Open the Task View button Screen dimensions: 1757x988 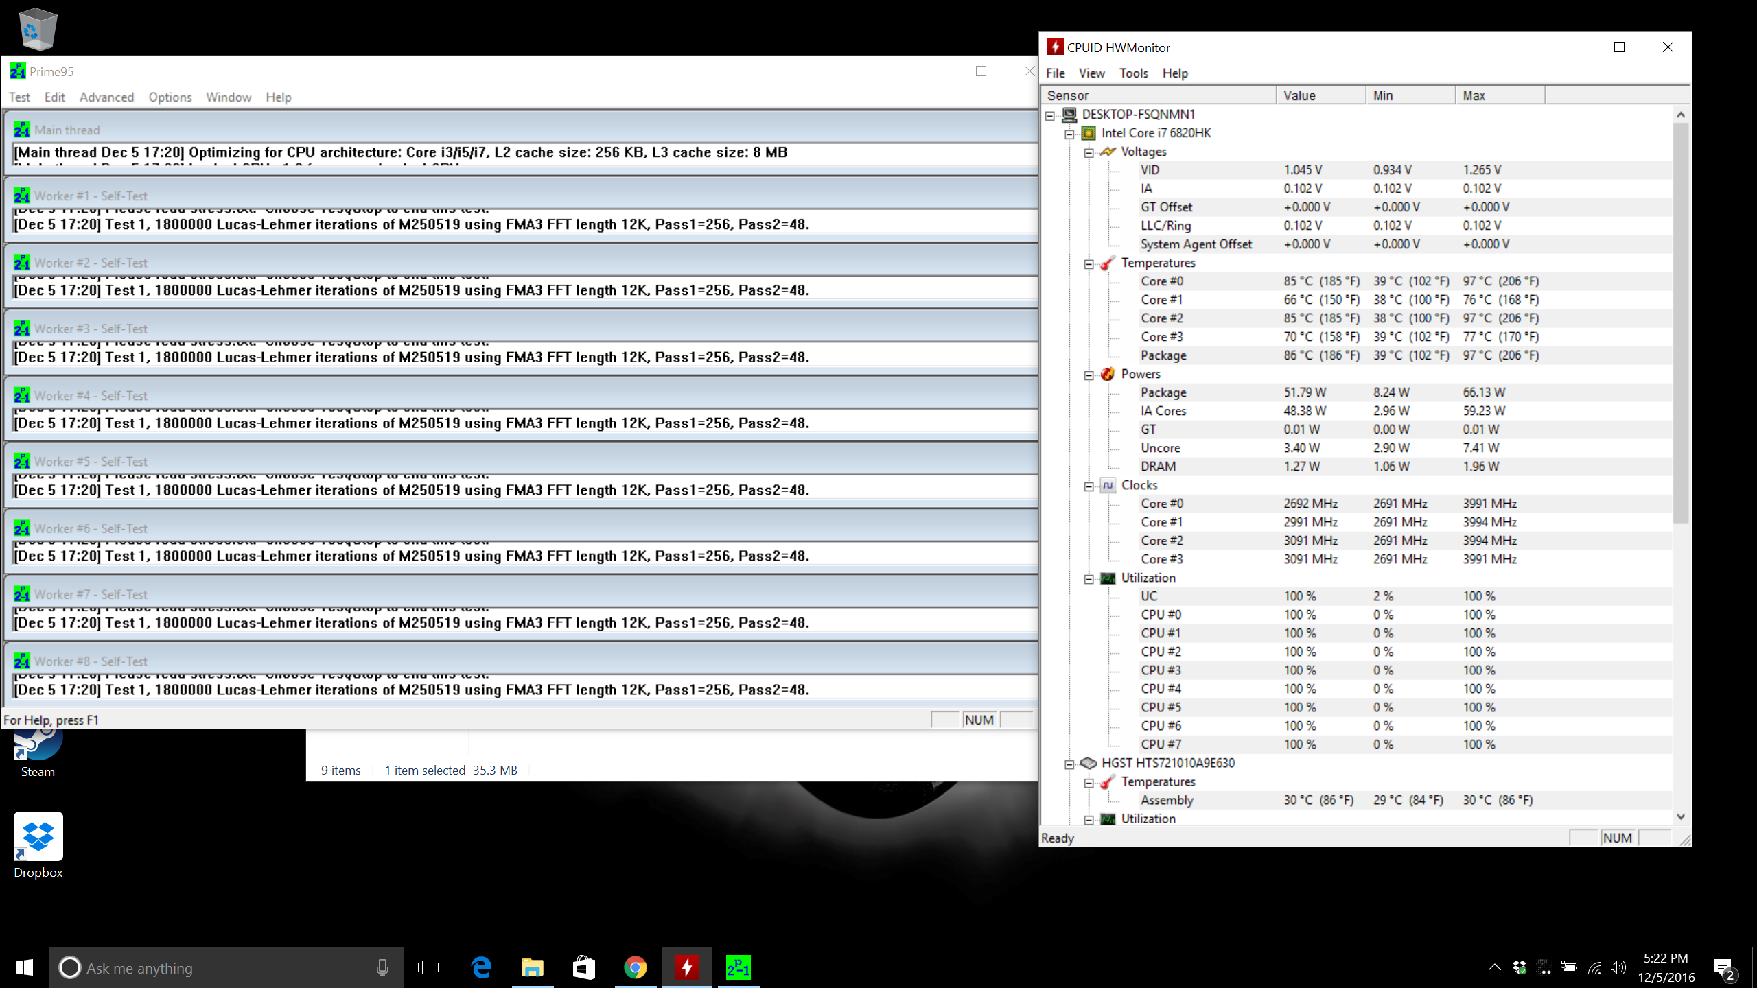(x=428, y=967)
